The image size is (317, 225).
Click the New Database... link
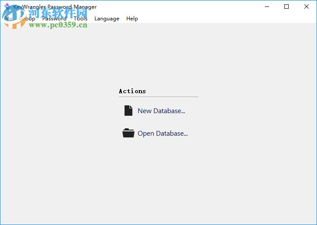pyautogui.click(x=161, y=111)
